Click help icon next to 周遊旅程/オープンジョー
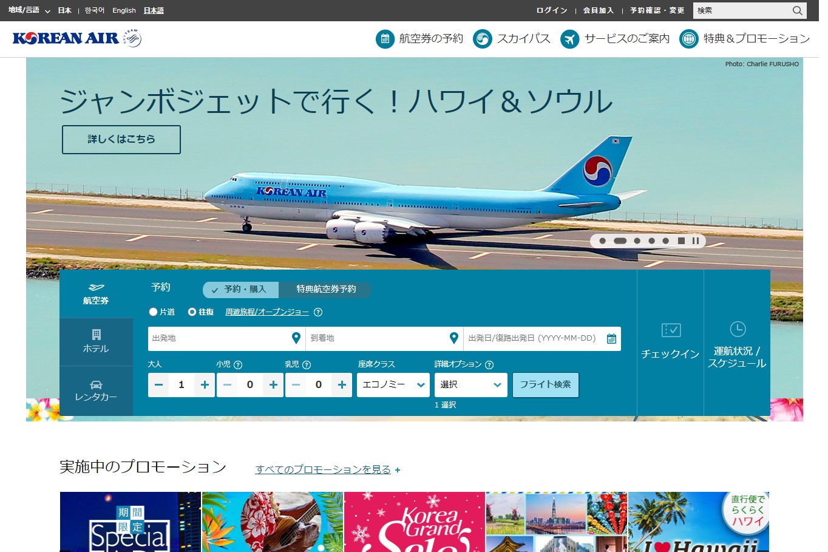Screen dimensions: 828x552 [x=318, y=312]
